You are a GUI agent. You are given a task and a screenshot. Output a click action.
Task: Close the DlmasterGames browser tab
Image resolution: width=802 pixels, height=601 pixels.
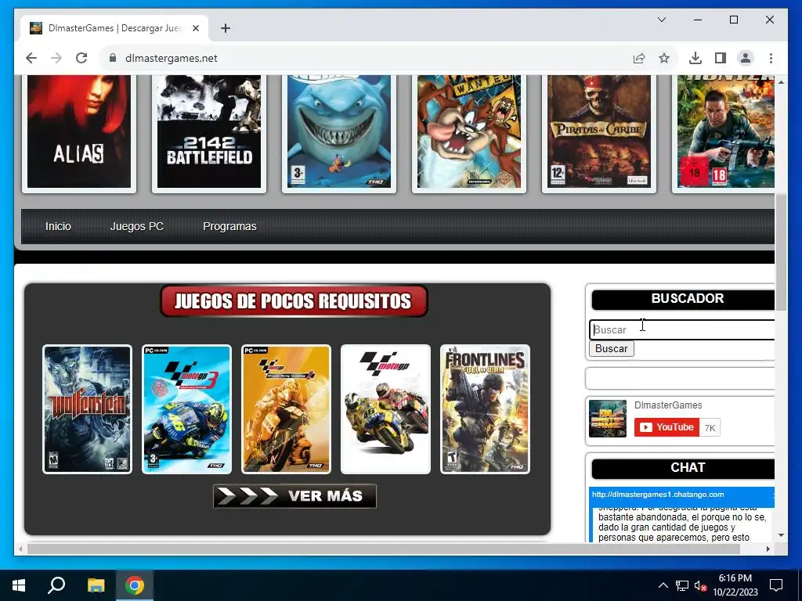[x=195, y=28]
